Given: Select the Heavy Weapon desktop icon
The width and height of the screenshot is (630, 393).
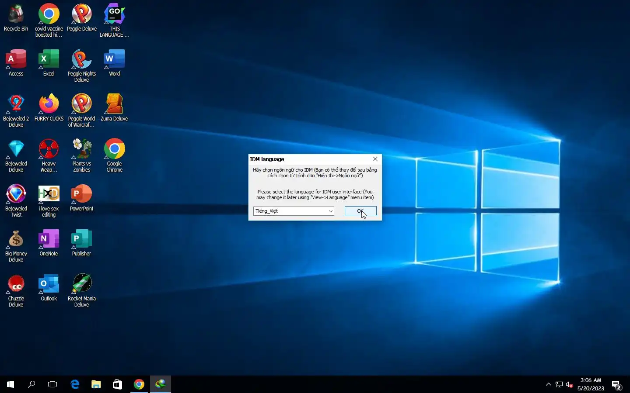Looking at the screenshot, I should pyautogui.click(x=49, y=155).
